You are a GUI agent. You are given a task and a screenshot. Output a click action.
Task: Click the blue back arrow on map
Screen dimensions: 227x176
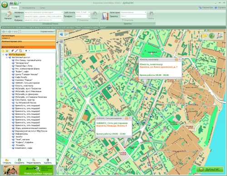tap(61, 34)
